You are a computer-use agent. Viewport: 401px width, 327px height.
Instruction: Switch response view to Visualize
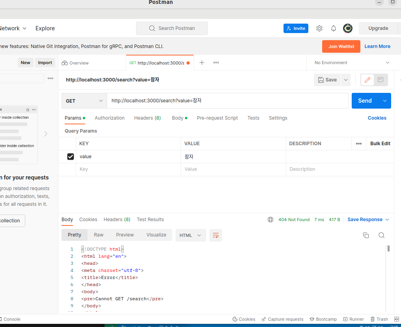click(x=156, y=235)
